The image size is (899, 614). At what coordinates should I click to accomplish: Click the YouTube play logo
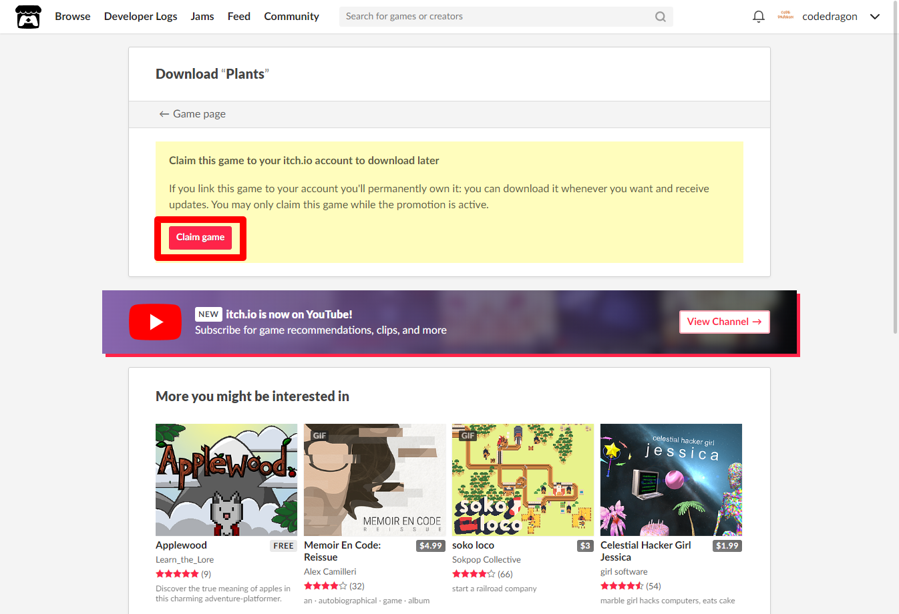point(155,322)
